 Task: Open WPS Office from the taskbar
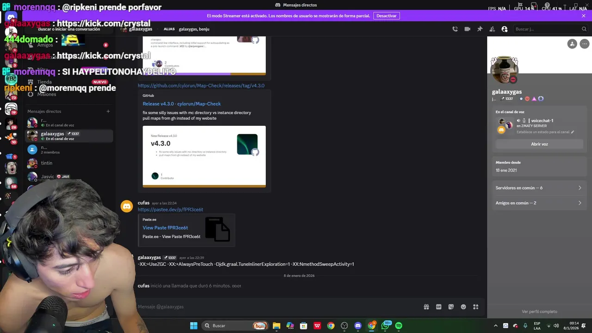(x=317, y=326)
